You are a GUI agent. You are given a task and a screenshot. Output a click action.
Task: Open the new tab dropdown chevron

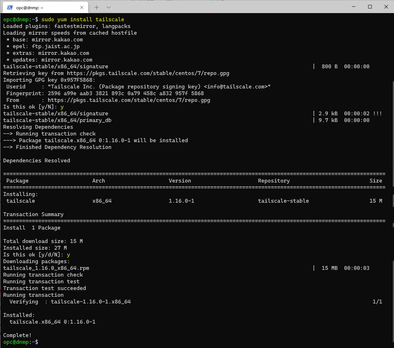tap(108, 7)
